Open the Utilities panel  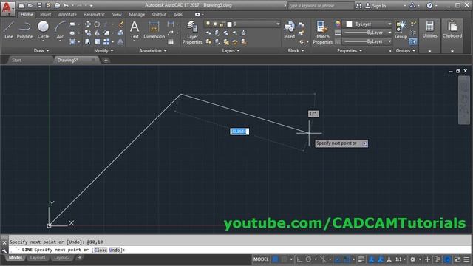tap(429, 30)
